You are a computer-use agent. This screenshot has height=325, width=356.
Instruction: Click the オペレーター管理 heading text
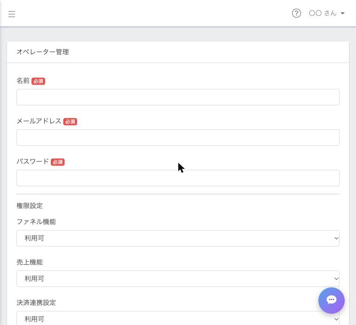(x=43, y=52)
